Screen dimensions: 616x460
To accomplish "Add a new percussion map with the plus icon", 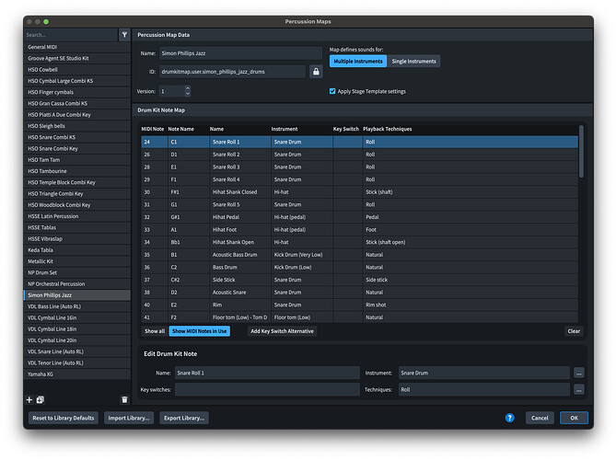I will pos(29,399).
